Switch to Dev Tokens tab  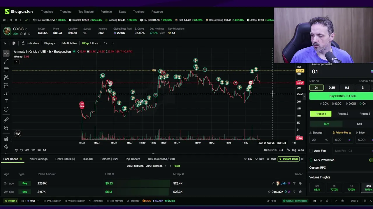point(161,159)
